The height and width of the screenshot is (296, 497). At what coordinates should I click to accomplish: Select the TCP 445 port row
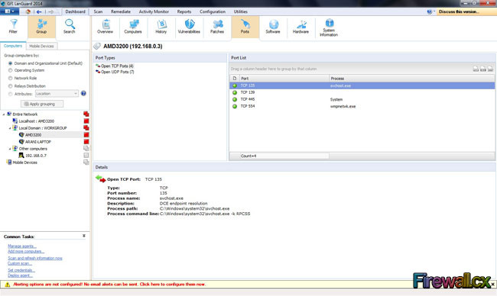point(362,99)
